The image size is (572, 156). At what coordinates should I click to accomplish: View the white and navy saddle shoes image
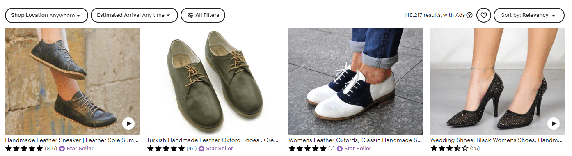pyautogui.click(x=356, y=81)
